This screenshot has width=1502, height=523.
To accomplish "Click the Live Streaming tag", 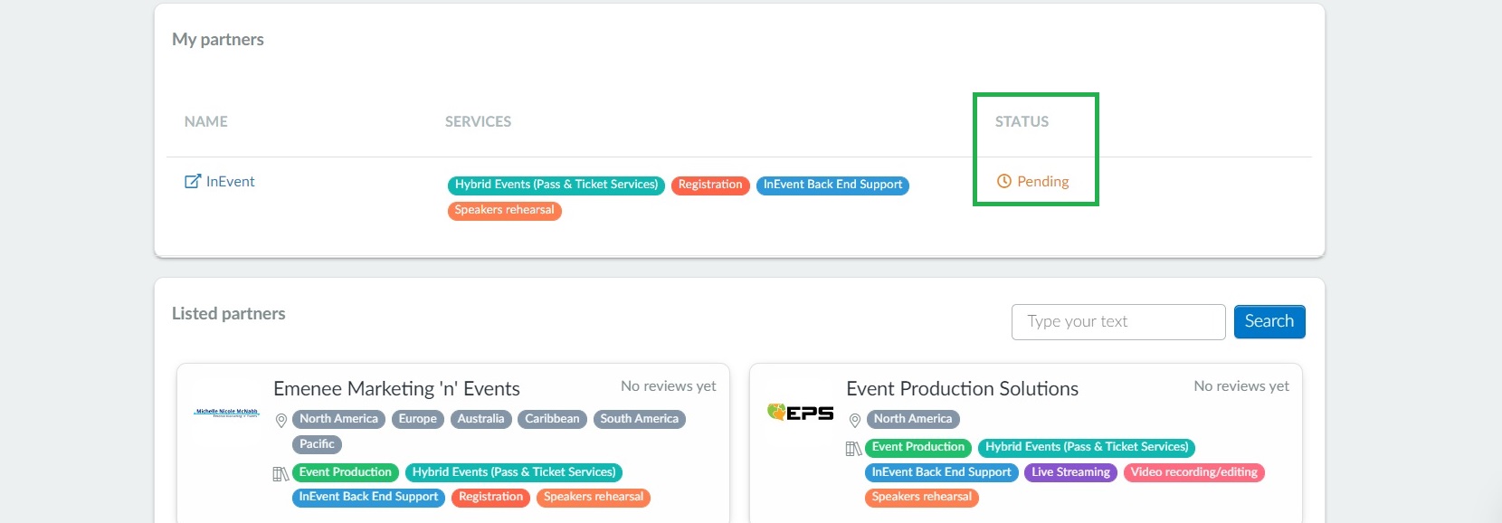I will [x=1070, y=472].
